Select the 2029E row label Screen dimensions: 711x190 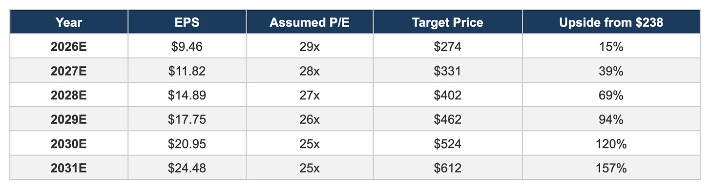click(x=68, y=120)
